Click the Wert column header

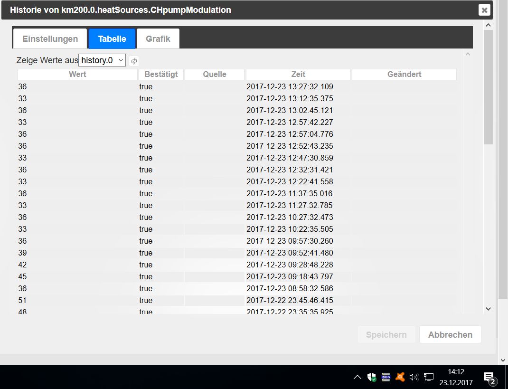[x=77, y=74]
